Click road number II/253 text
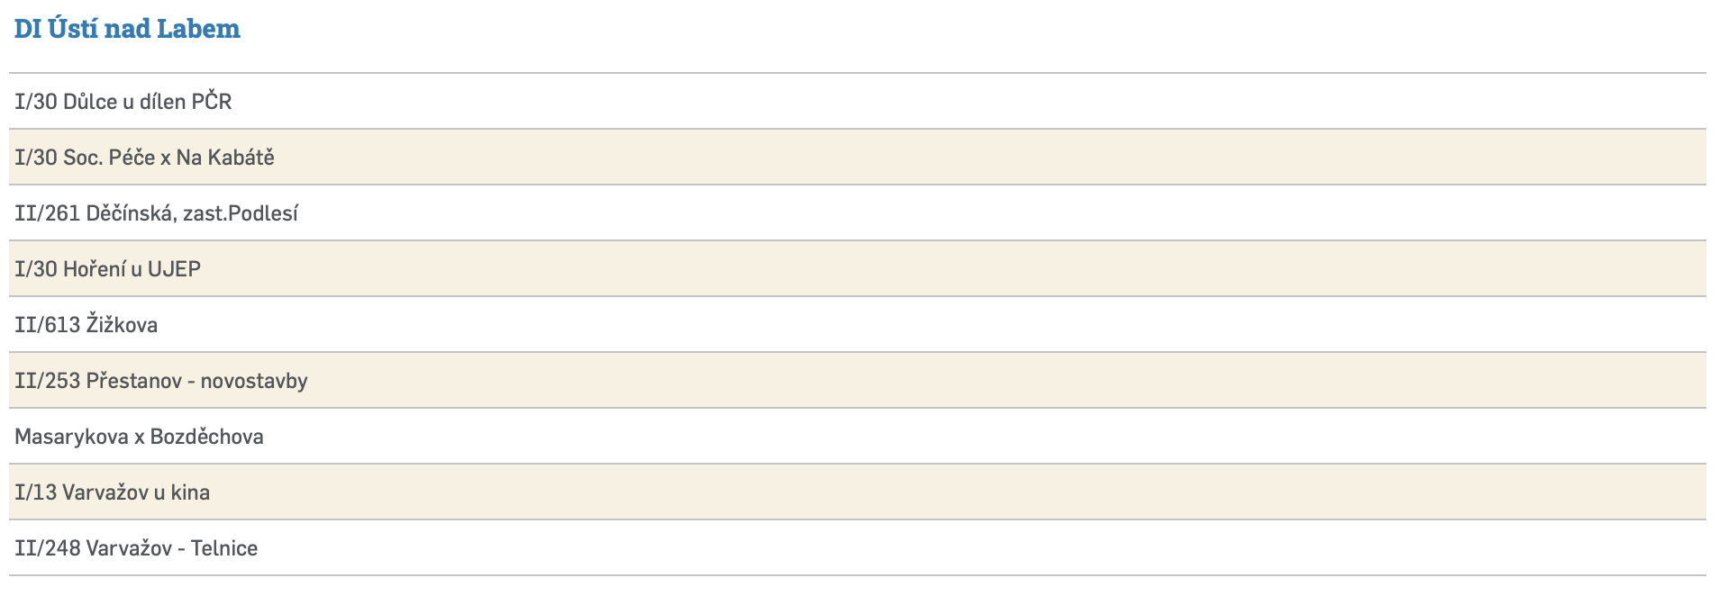This screenshot has width=1728, height=596. click(47, 381)
